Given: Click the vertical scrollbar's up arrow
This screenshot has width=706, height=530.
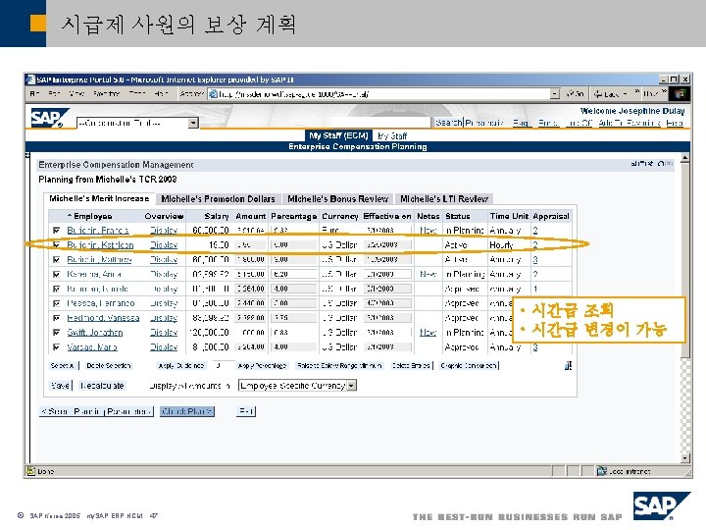Looking at the screenshot, I should coord(684,158).
